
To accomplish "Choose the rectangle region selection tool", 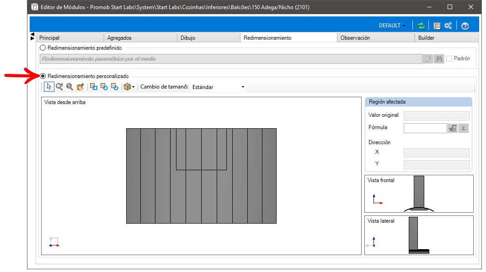I will point(94,87).
